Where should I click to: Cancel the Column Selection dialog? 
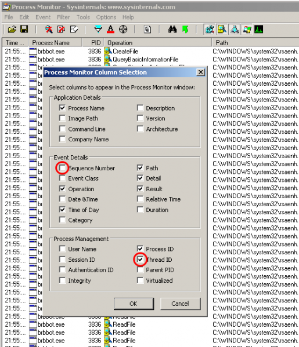point(180,304)
